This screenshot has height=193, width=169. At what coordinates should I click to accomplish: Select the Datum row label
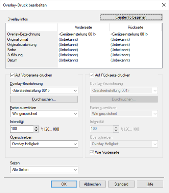point(13,60)
